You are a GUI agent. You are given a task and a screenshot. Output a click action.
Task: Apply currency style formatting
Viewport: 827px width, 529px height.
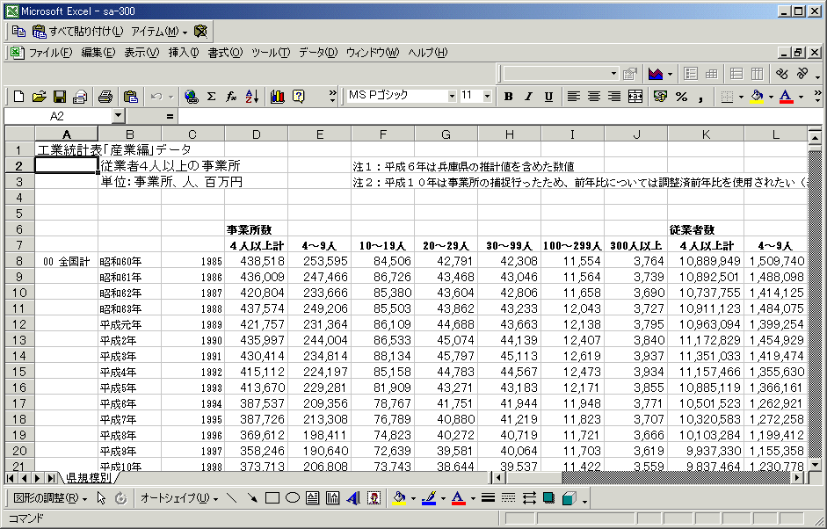660,97
